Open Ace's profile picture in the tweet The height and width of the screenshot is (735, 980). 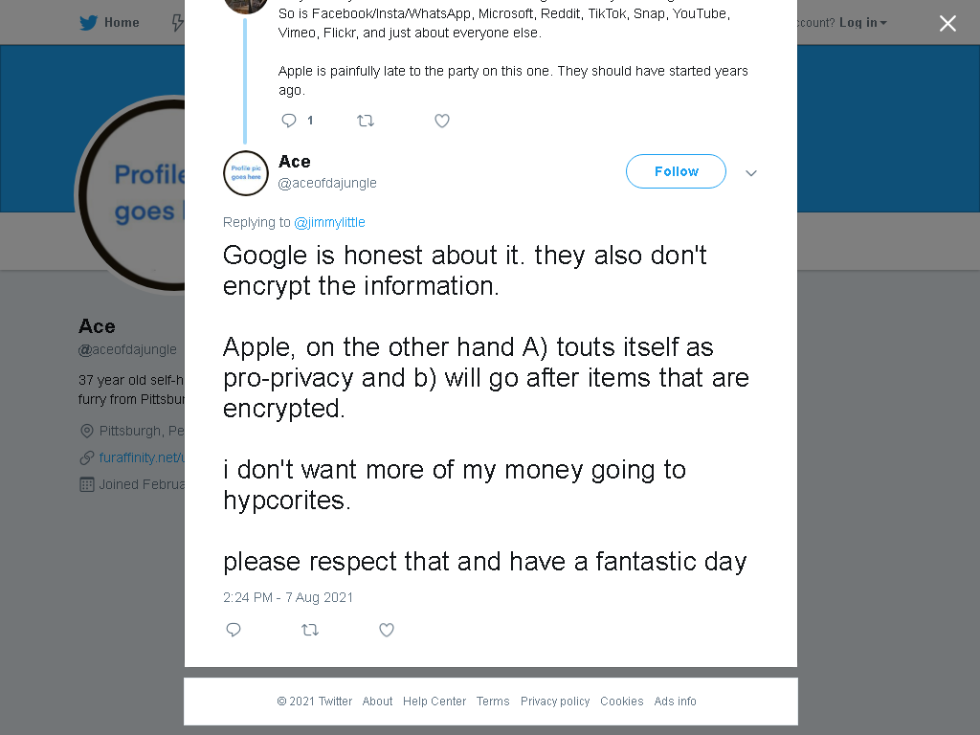246,173
